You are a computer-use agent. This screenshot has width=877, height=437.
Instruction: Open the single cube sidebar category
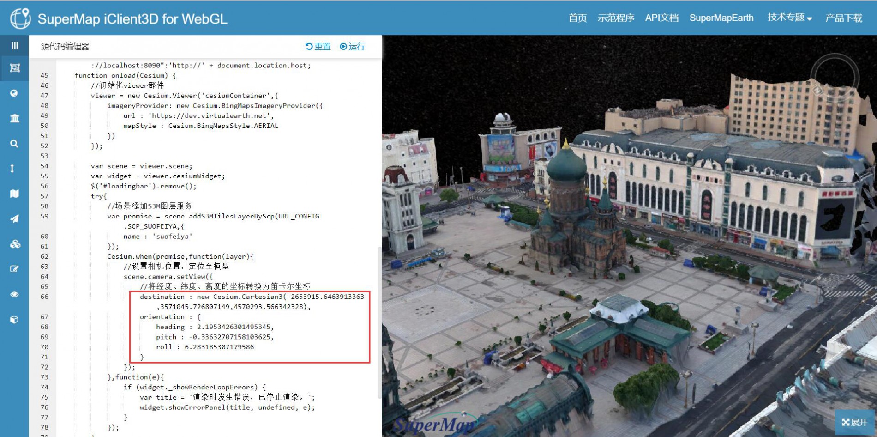point(14,319)
